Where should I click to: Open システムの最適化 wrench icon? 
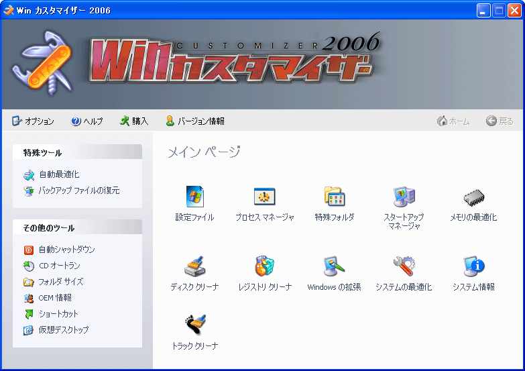[404, 266]
